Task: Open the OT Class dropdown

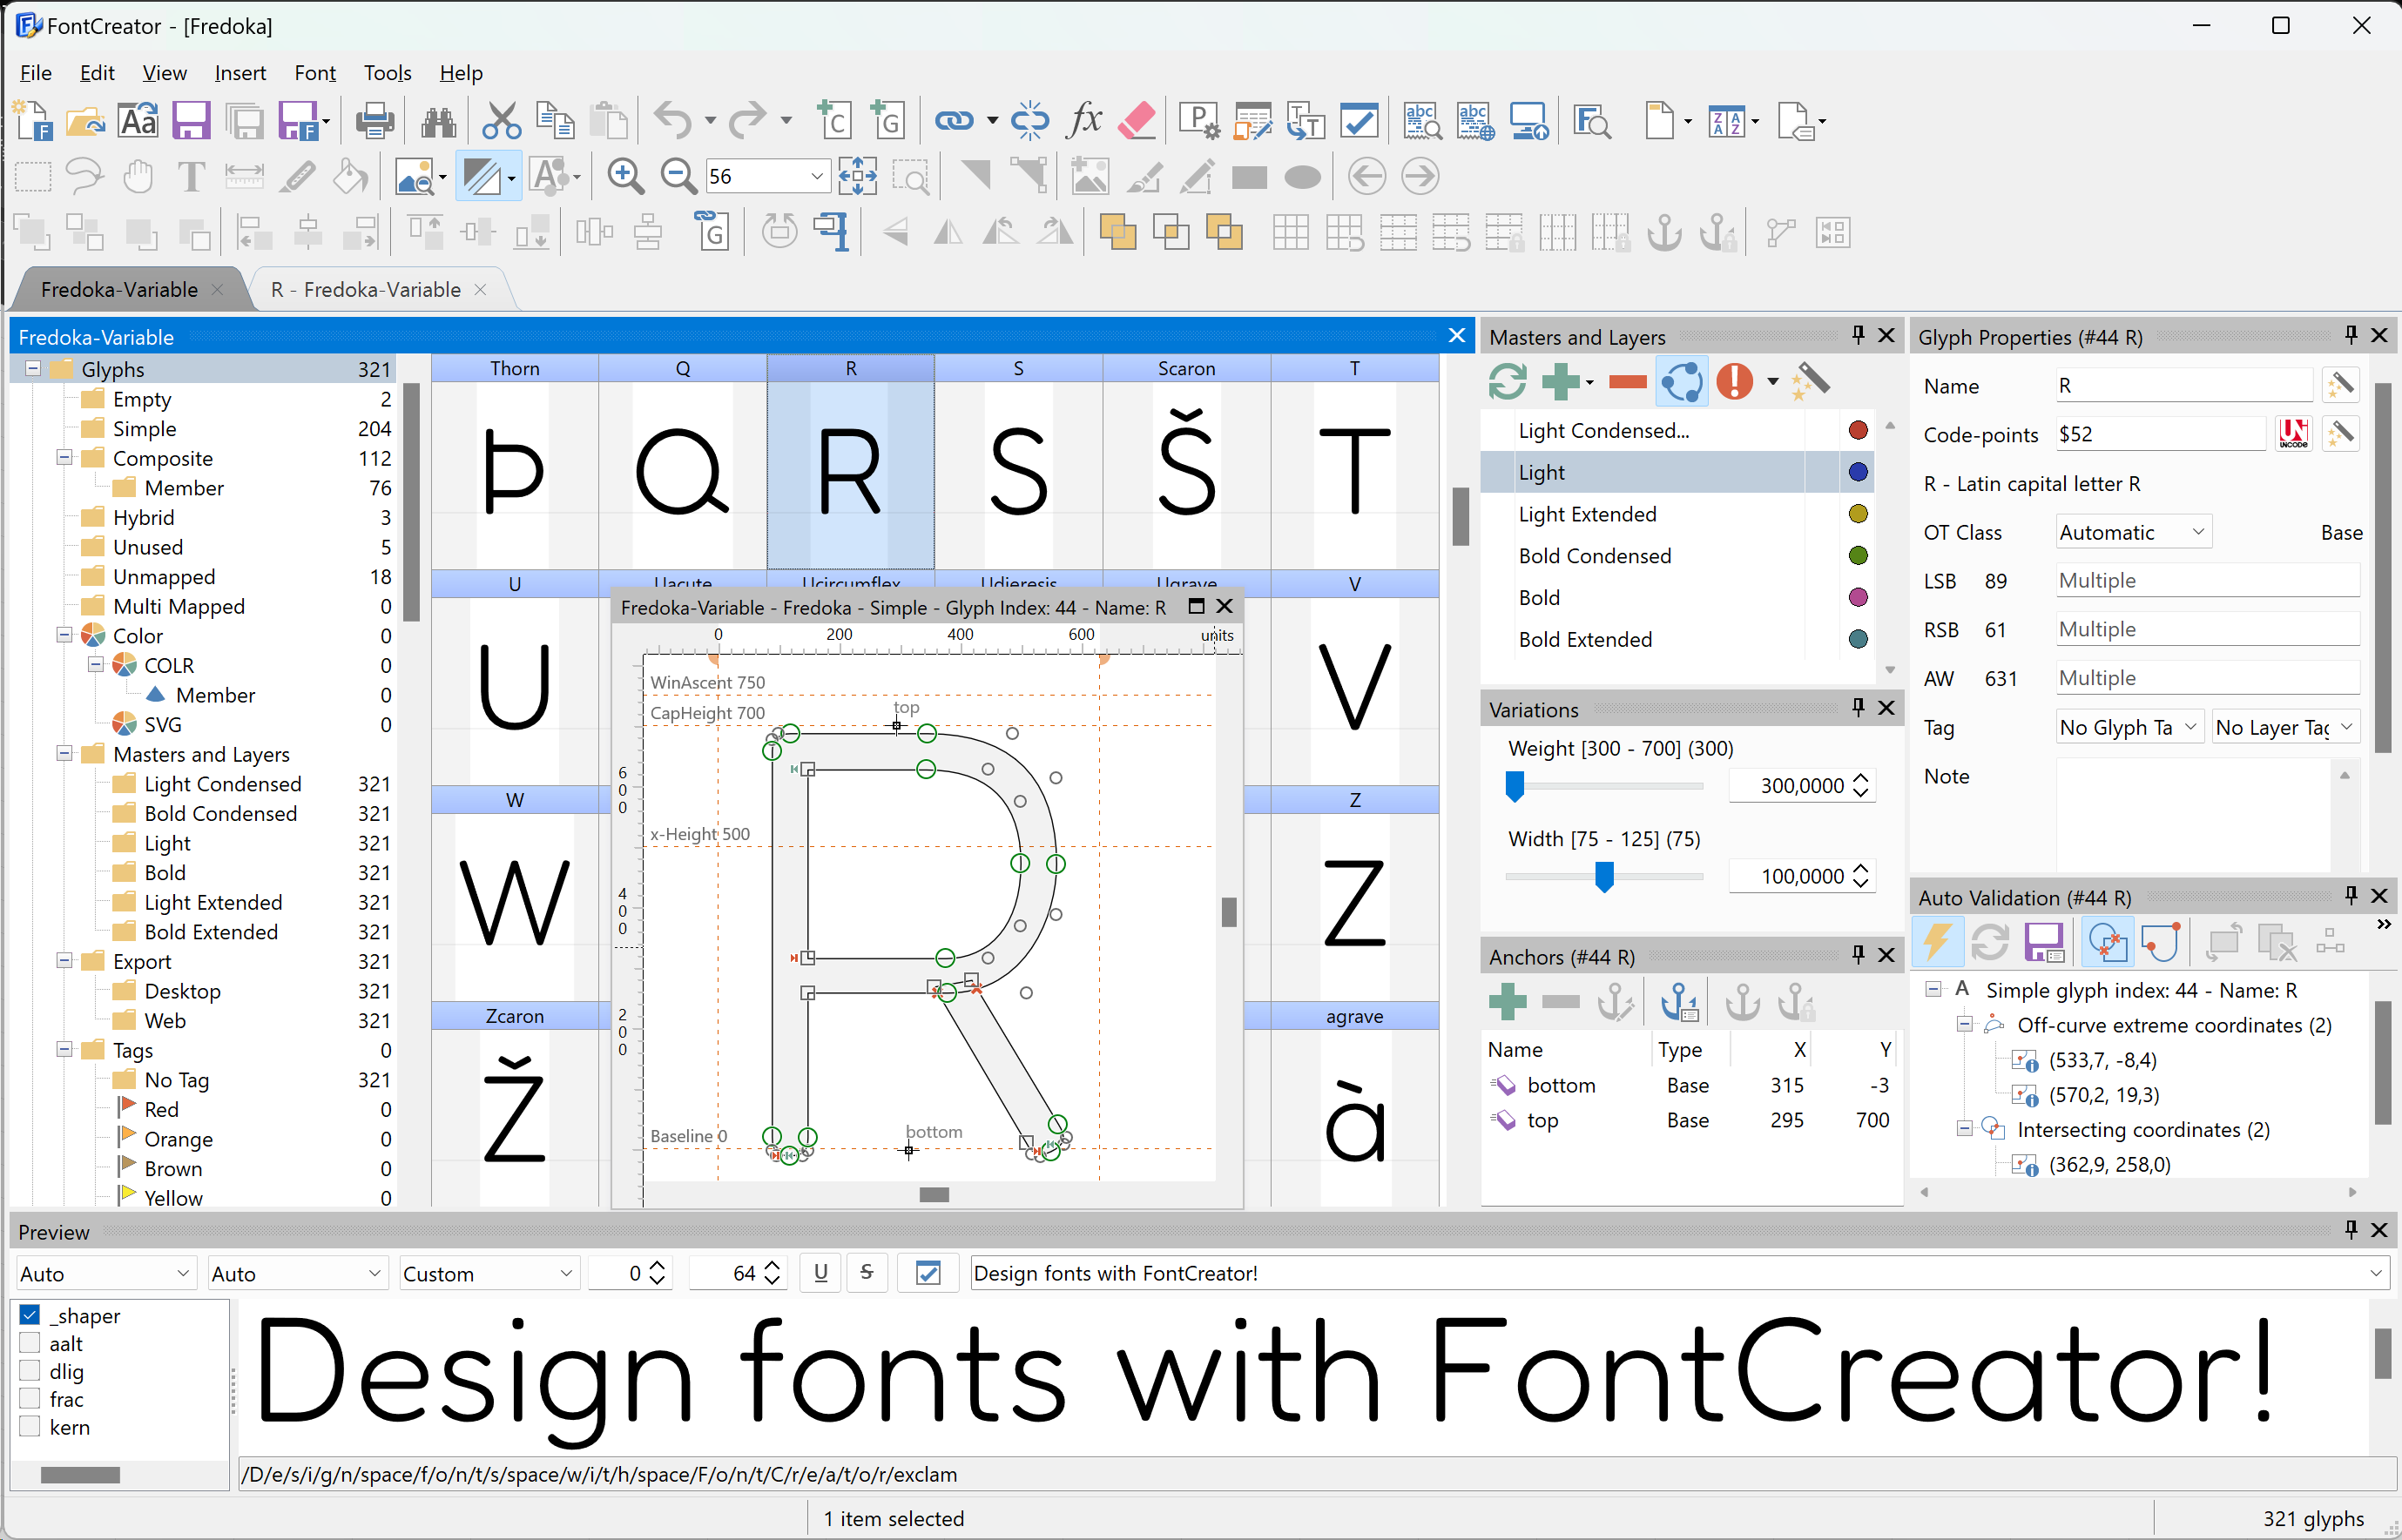Action: [x=2131, y=531]
